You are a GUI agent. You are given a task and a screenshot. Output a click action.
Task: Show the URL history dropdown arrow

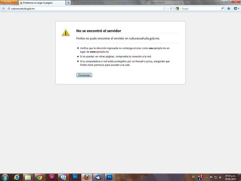pos(168,8)
